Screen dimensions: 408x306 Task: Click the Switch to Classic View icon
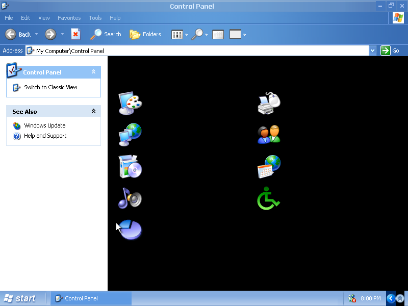point(16,88)
